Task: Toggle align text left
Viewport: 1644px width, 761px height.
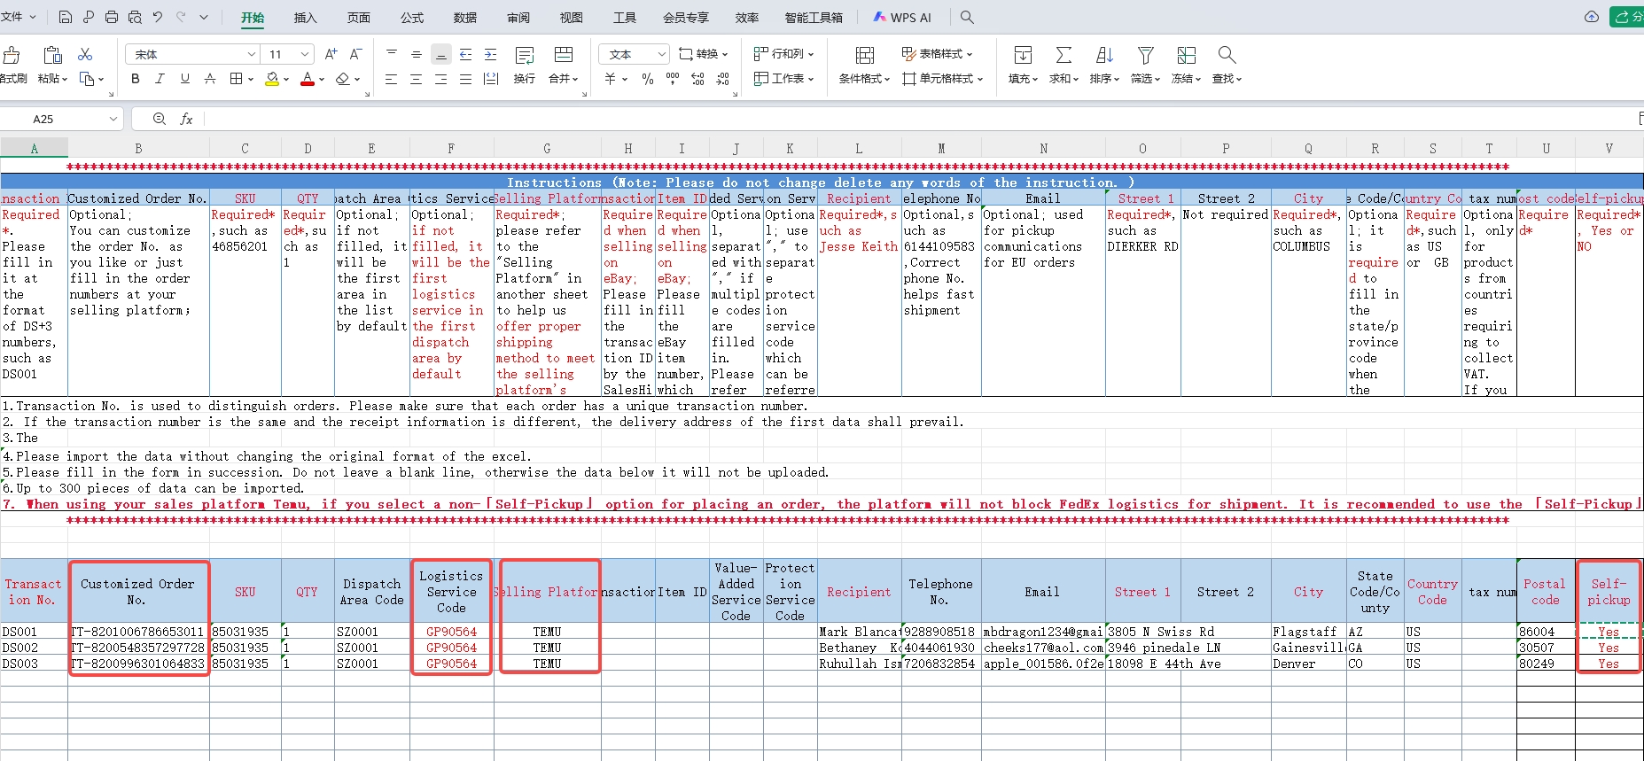Action: pyautogui.click(x=391, y=79)
